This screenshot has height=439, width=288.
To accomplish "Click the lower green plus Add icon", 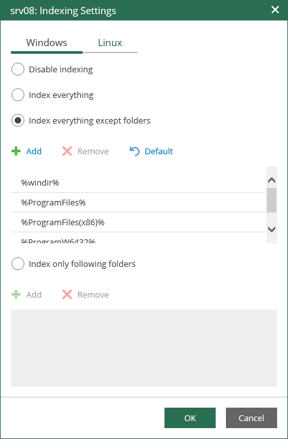I will point(16,294).
